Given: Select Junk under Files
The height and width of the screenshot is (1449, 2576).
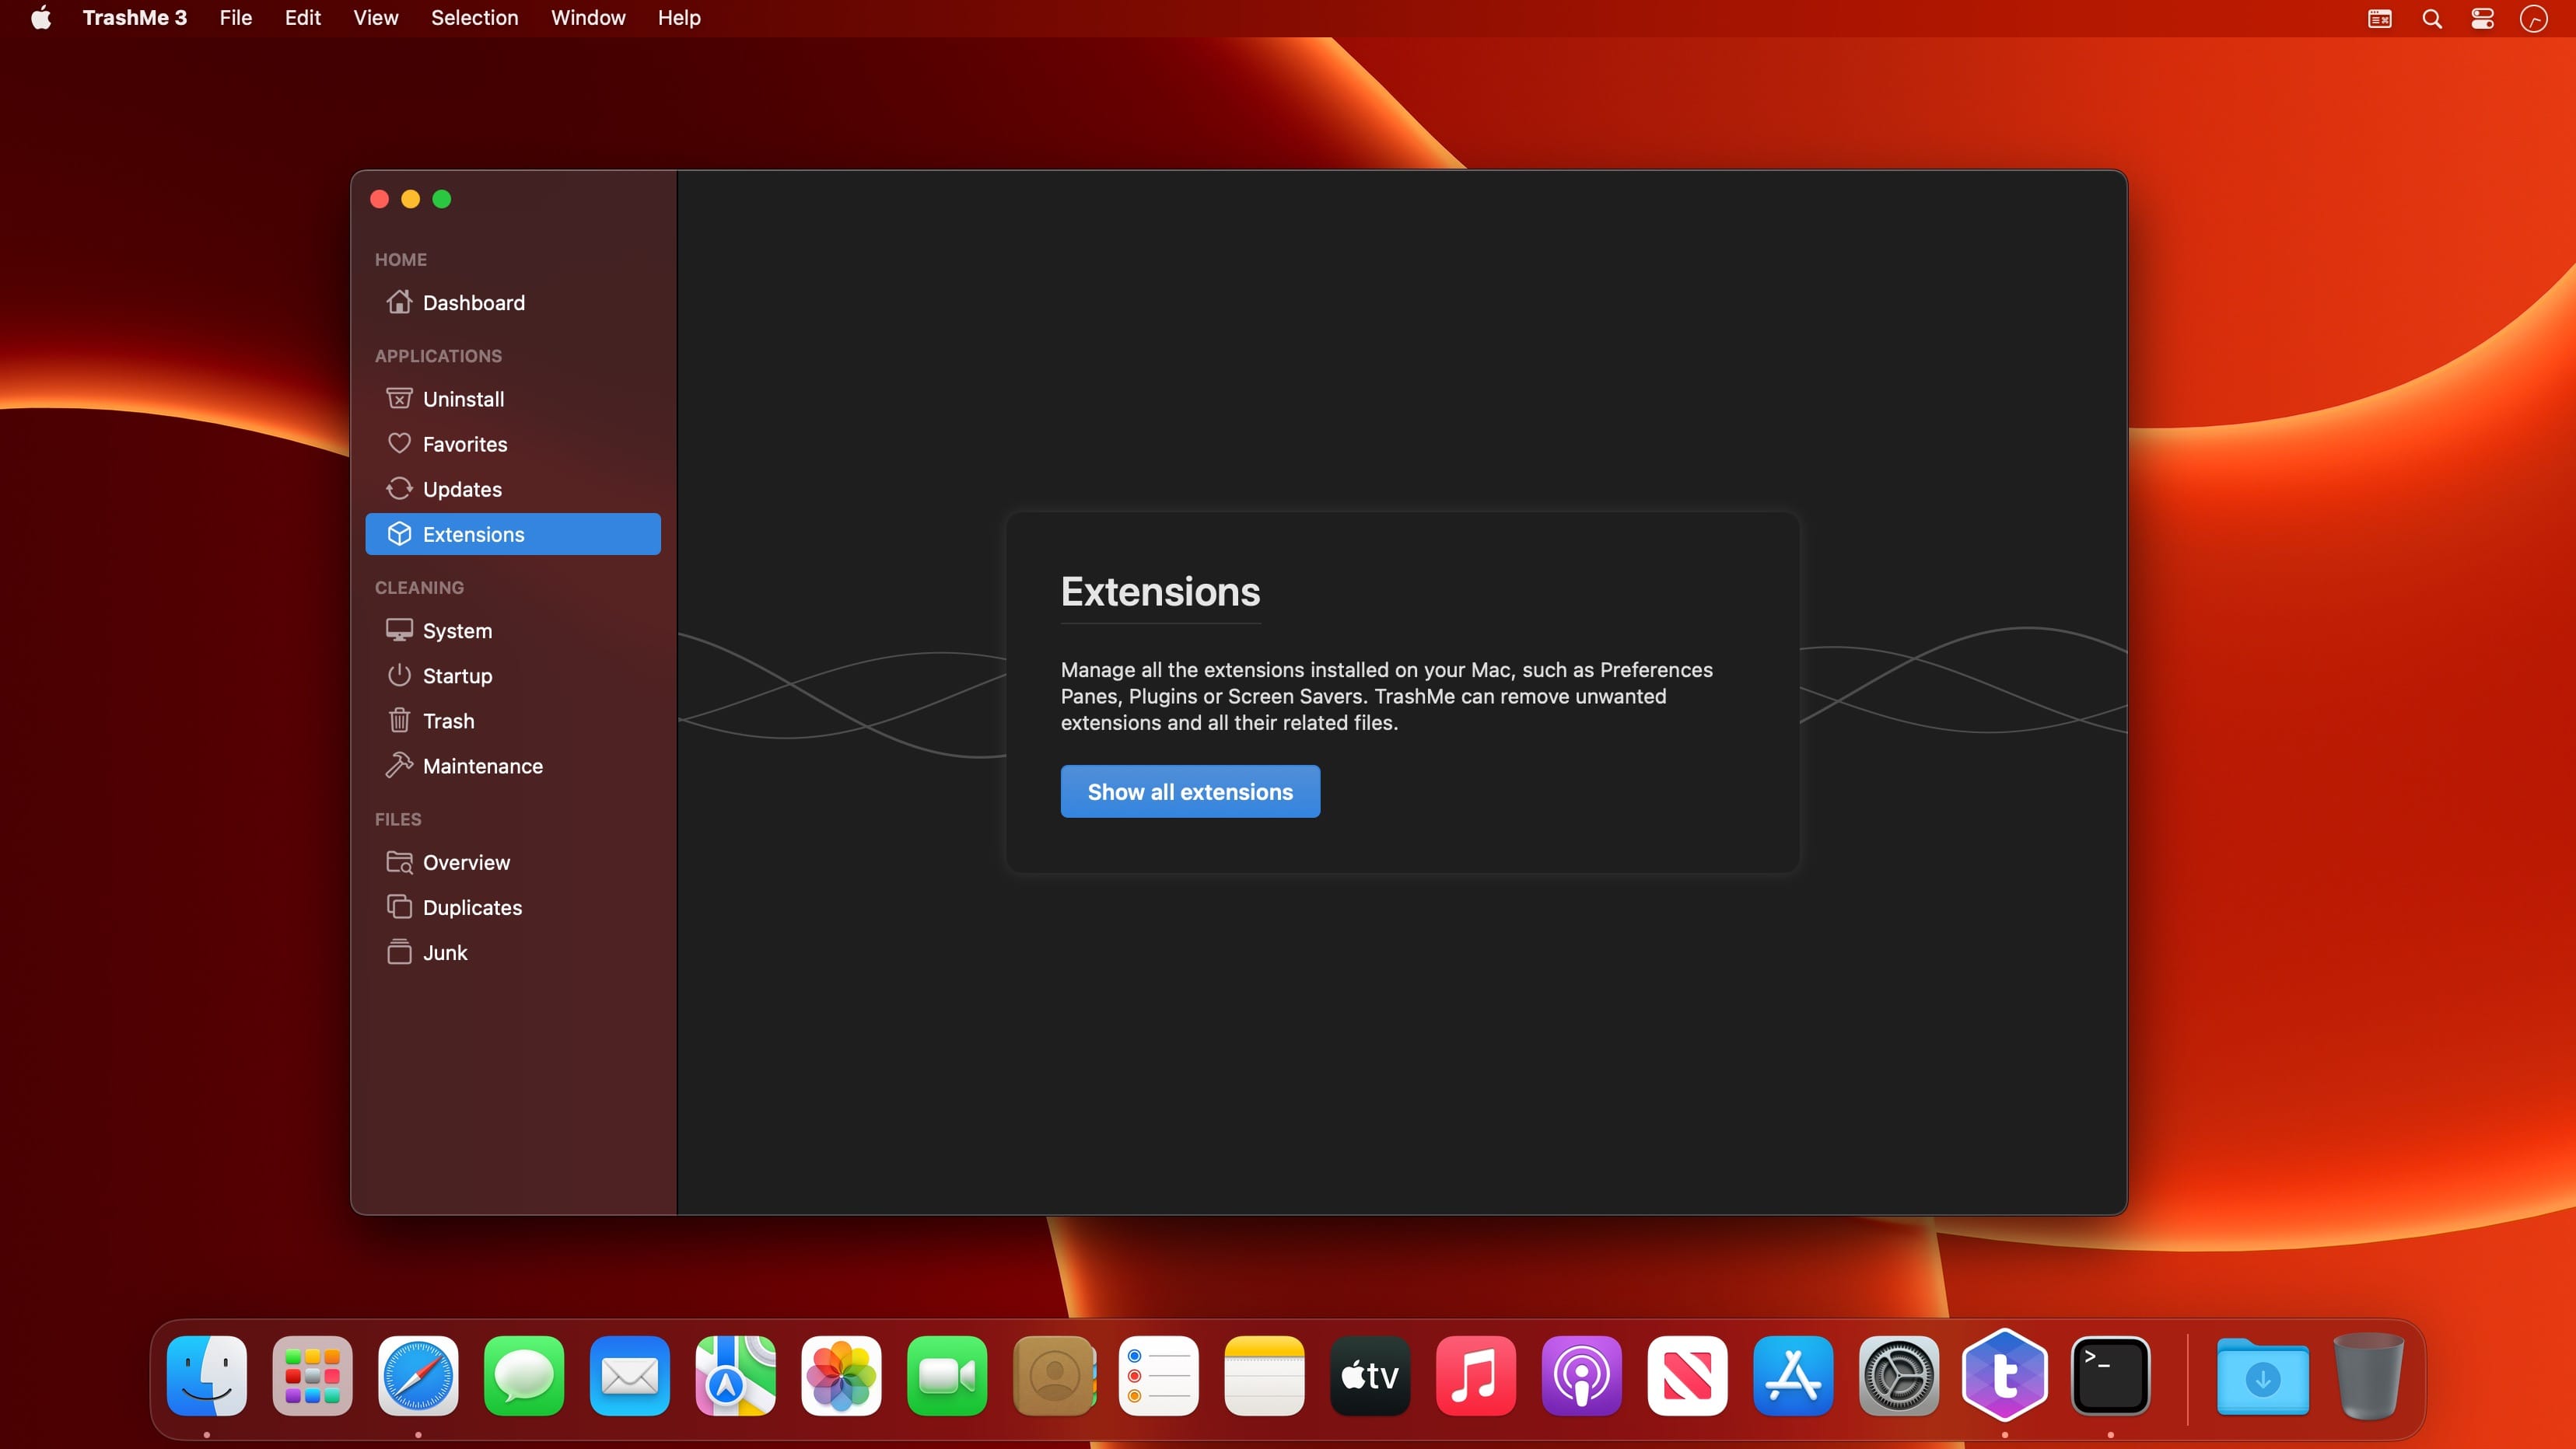Looking at the screenshot, I should [x=513, y=952].
